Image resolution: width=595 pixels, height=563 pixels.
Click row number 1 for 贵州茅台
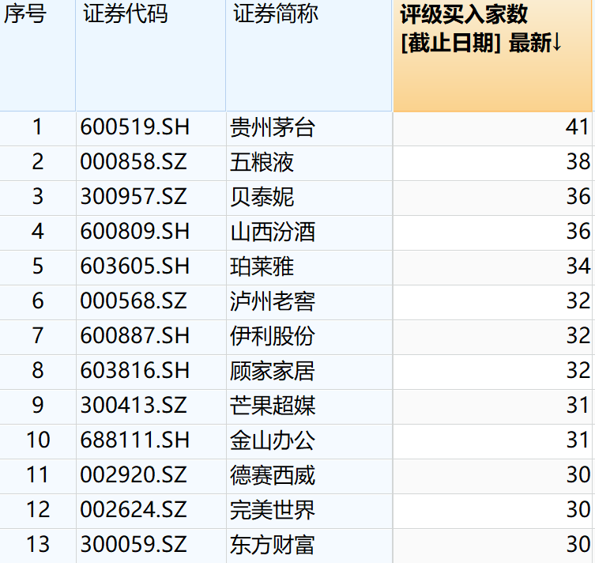(37, 127)
